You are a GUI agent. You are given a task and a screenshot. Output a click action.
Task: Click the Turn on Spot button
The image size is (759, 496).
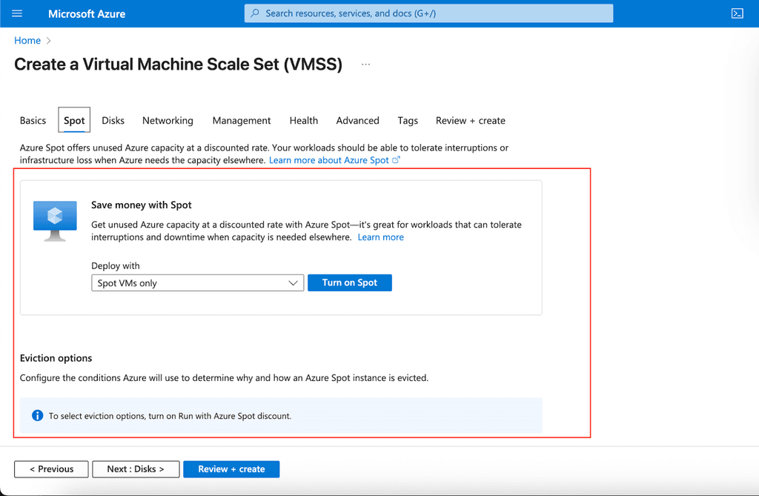349,282
